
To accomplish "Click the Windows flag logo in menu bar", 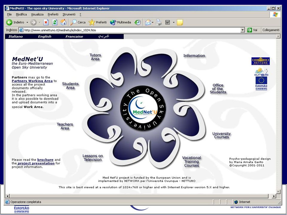I will (x=275, y=14).
